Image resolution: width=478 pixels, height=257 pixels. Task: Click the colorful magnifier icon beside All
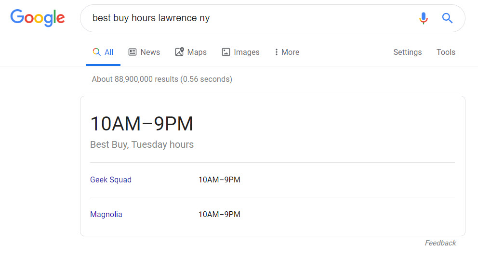coord(96,52)
